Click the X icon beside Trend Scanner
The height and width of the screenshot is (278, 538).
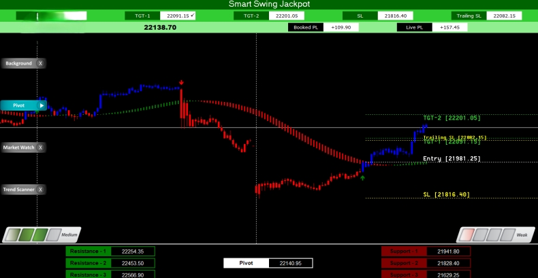point(40,190)
